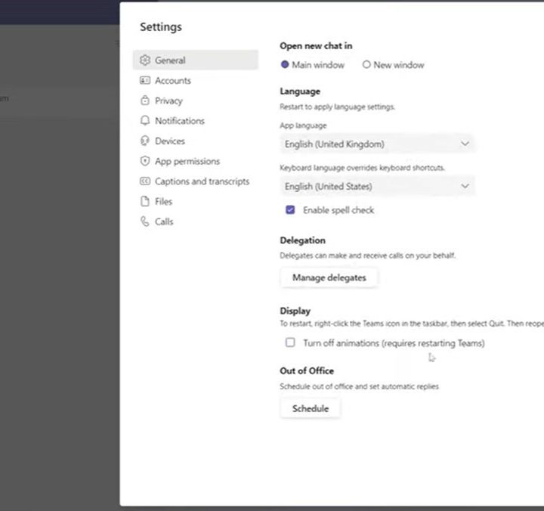Click the Privacy lock icon
Image resolution: width=544 pixels, height=511 pixels.
point(145,101)
